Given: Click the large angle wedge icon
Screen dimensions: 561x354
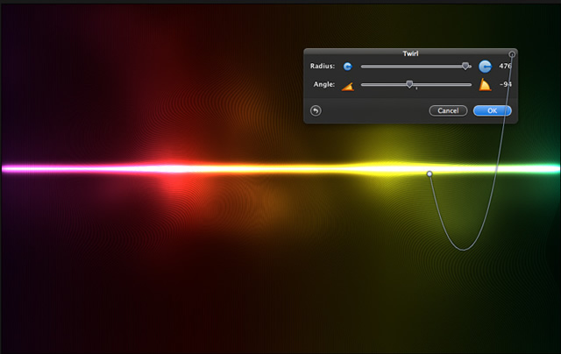Looking at the screenshot, I should pos(485,85).
